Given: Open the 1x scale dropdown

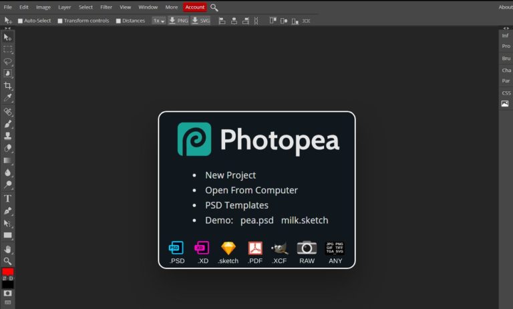Looking at the screenshot, I should tap(159, 21).
